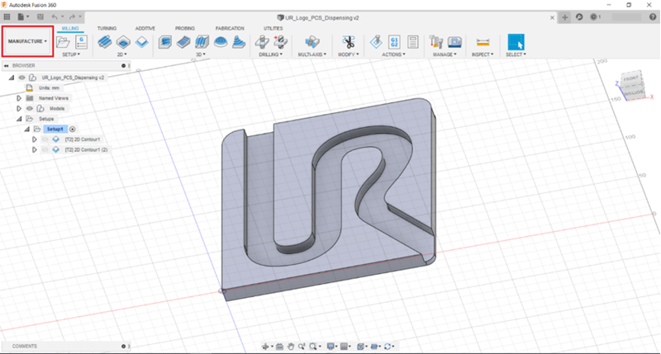661x354 pixels.
Task: Expand the [T2] 2D Contour1 node
Action: pos(35,139)
